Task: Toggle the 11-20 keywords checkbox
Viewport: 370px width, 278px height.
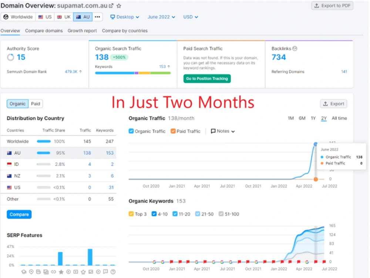Action: click(x=175, y=214)
